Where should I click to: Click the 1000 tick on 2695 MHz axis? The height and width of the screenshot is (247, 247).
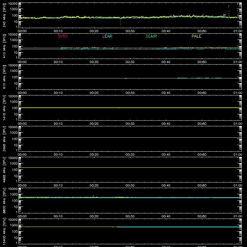click(14, 133)
